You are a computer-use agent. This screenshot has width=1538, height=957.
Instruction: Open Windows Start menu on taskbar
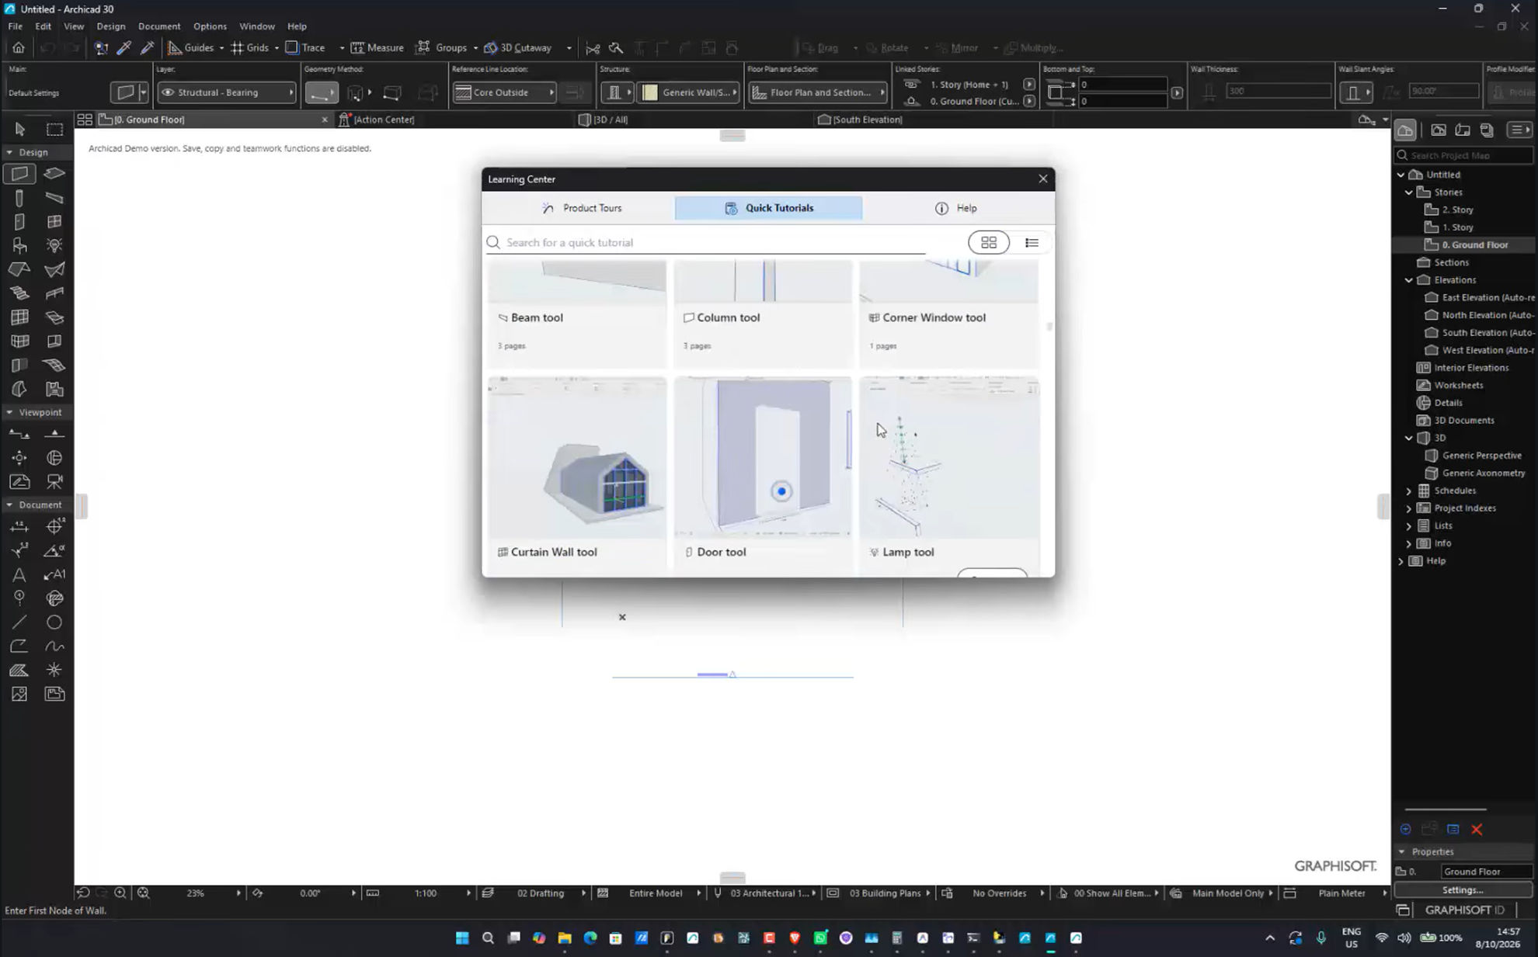(462, 938)
